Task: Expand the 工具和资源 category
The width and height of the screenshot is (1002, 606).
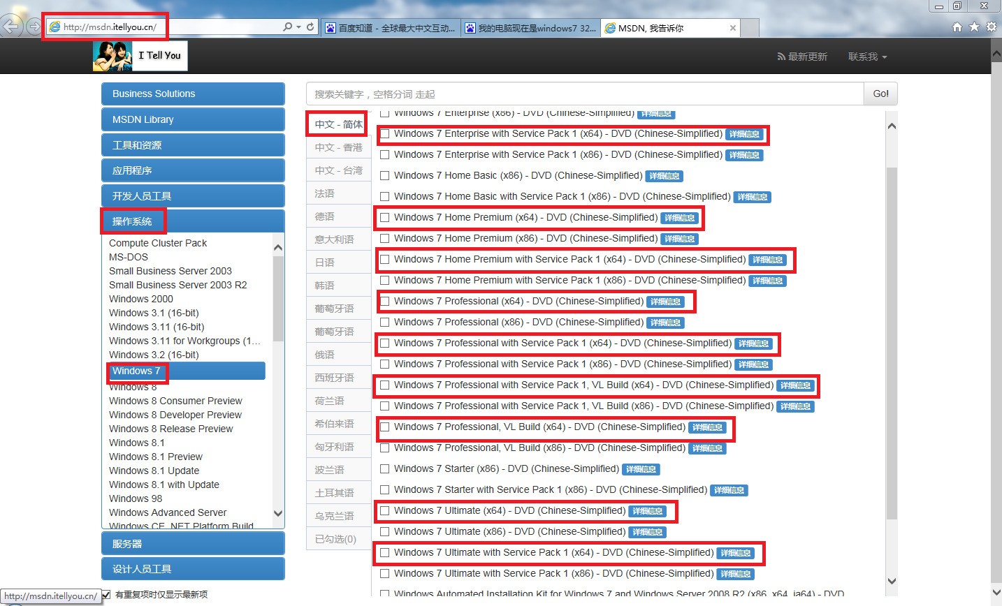Action: pyautogui.click(x=193, y=145)
